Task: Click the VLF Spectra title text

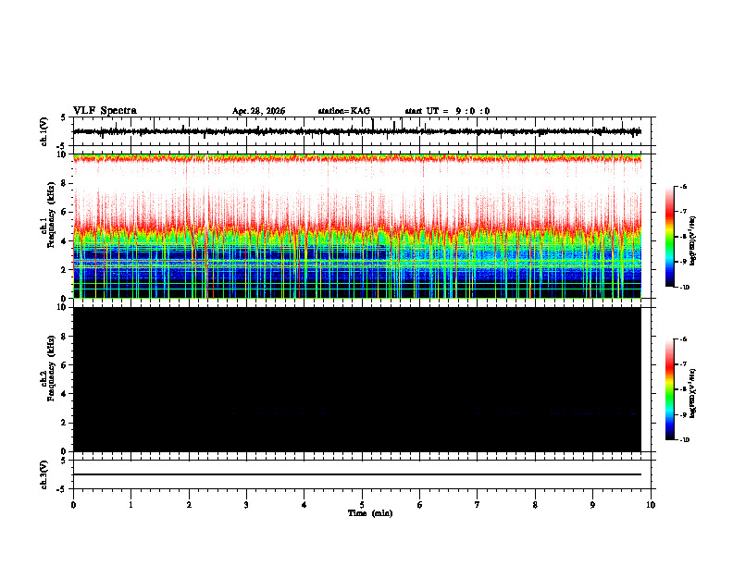Action: tap(105, 111)
